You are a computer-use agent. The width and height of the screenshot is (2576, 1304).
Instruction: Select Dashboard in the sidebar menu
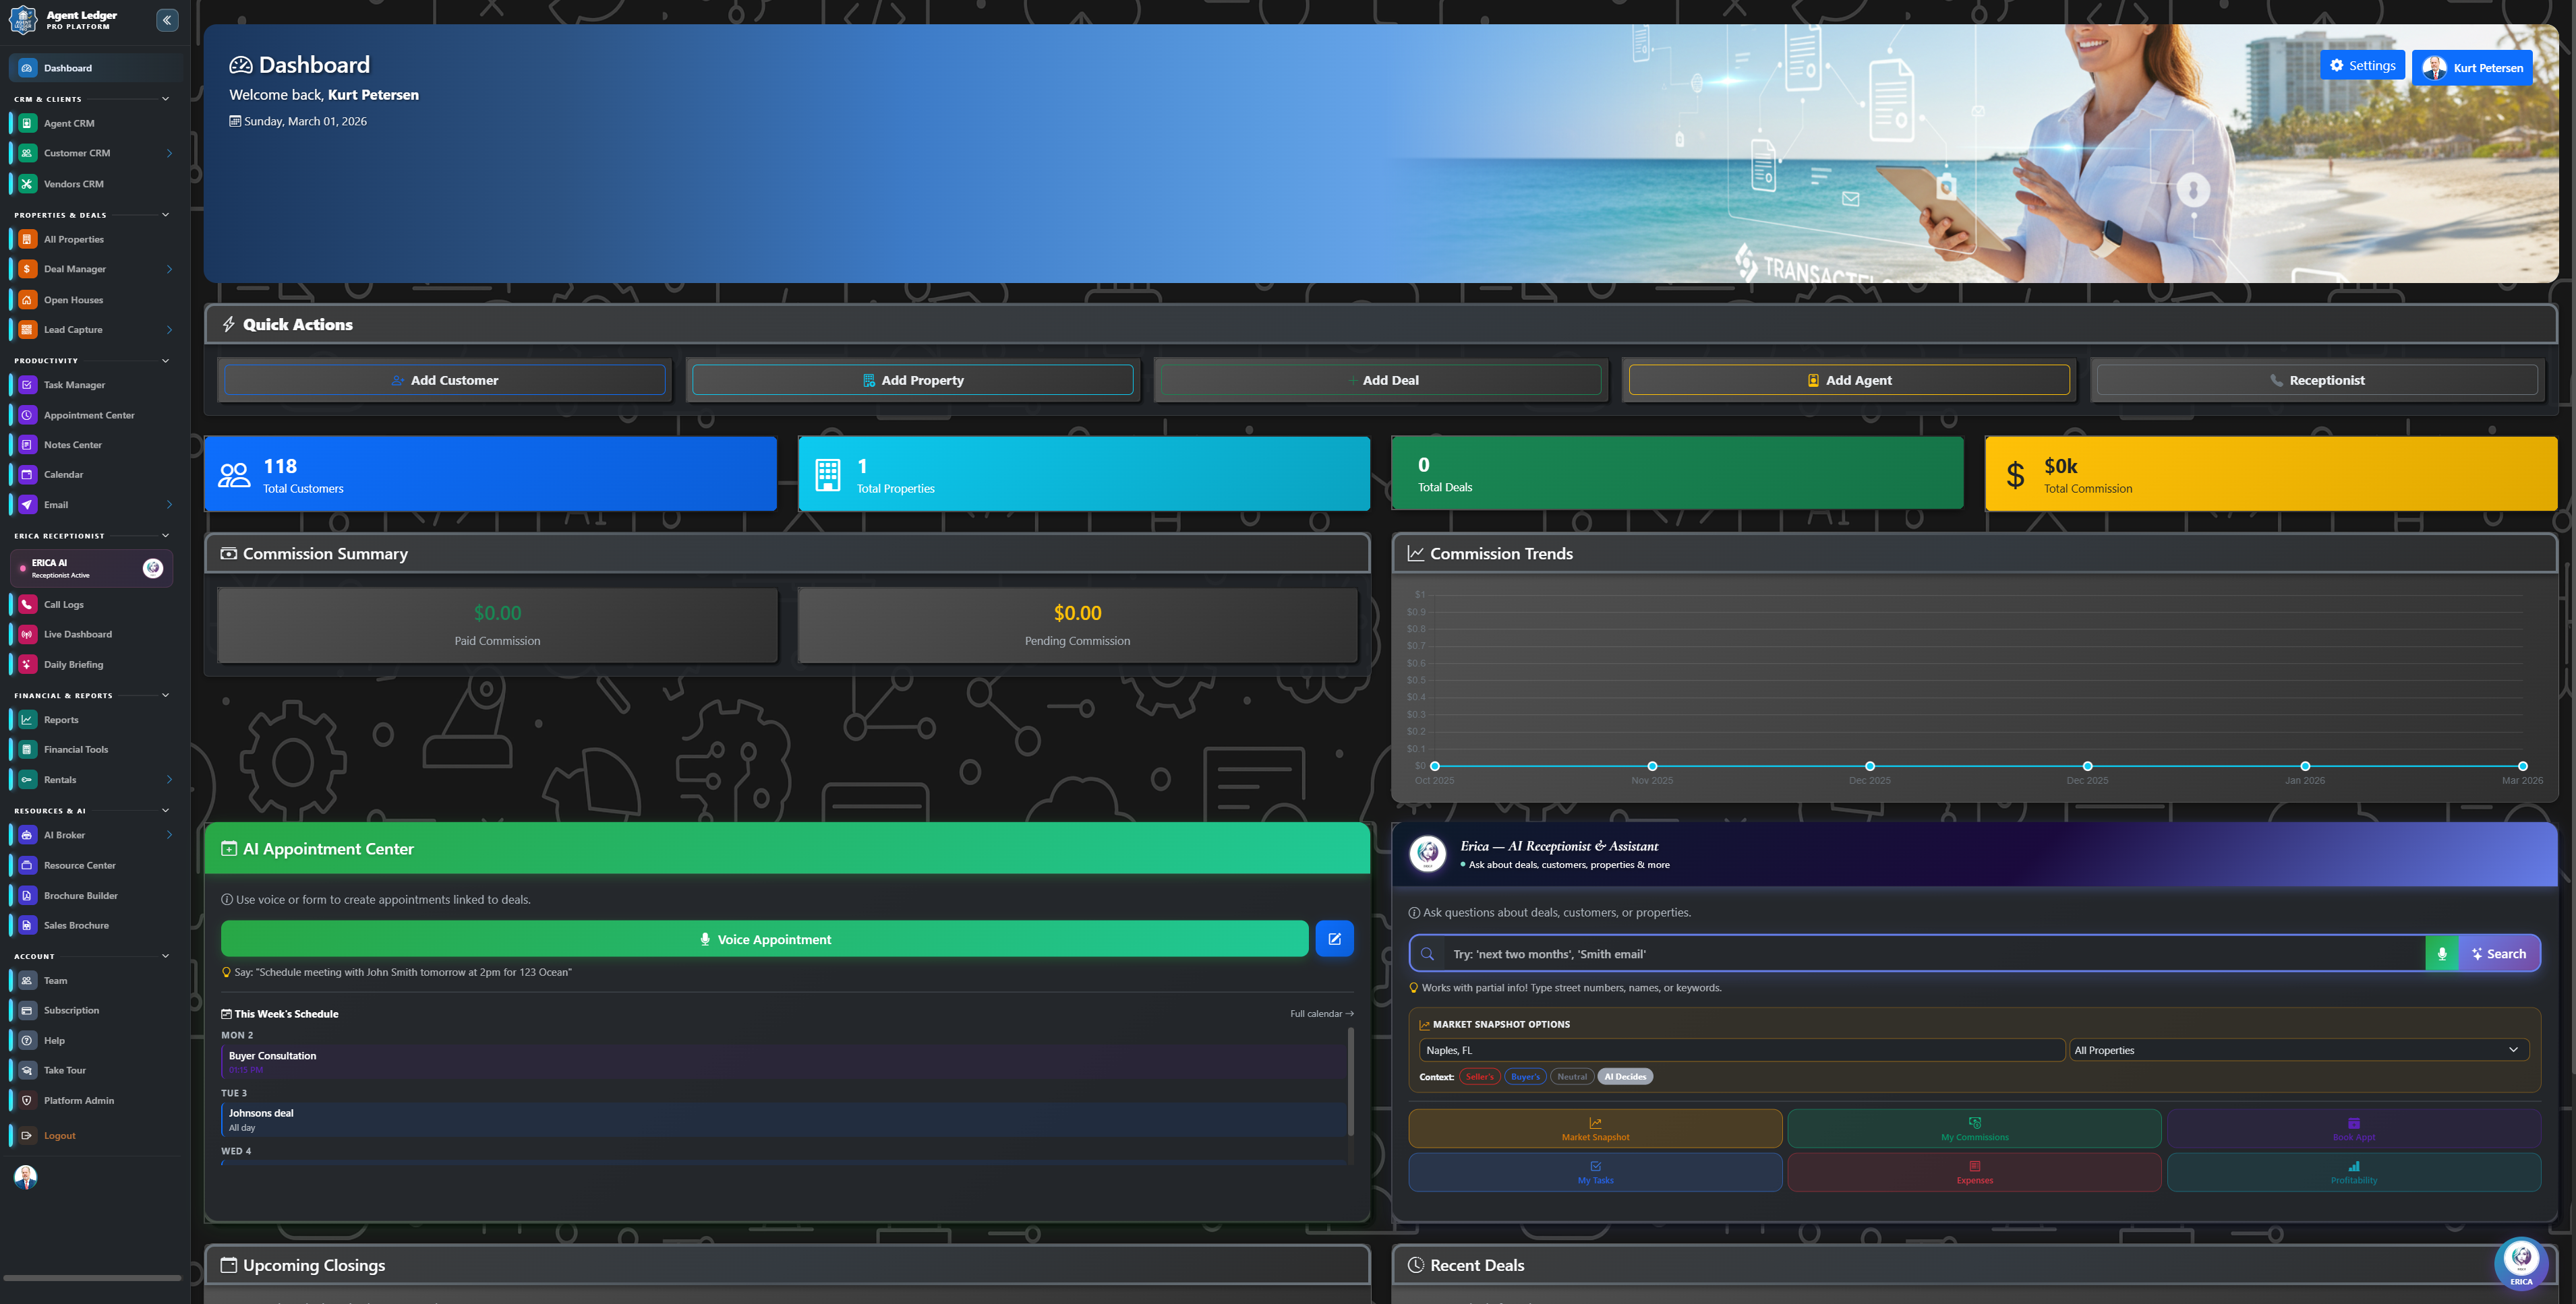(67, 67)
